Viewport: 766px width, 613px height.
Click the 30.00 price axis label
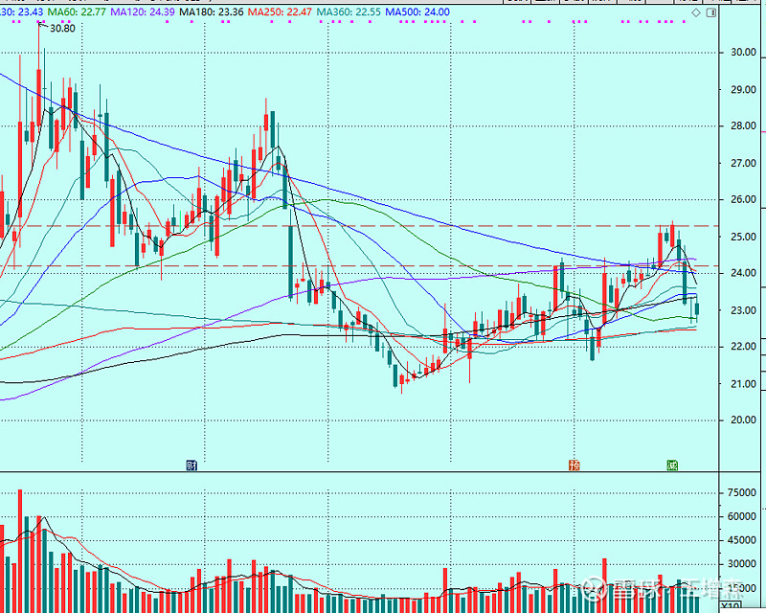[x=743, y=53]
